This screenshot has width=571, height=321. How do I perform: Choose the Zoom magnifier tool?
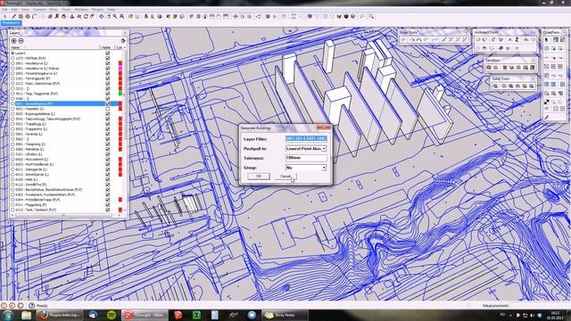pos(115,16)
